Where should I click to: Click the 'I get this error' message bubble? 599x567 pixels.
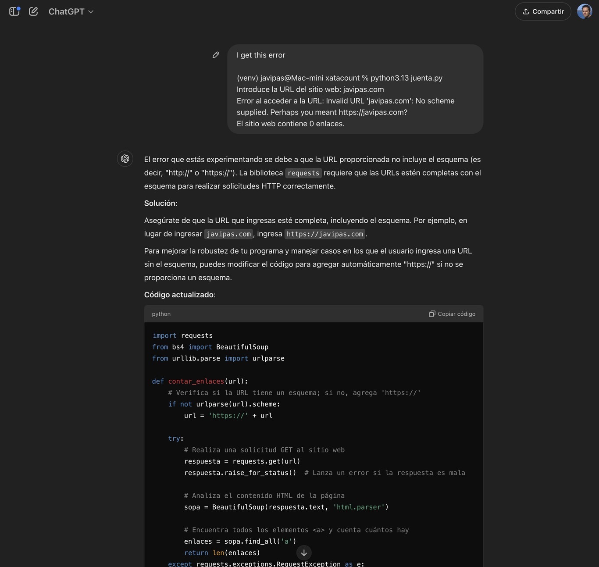[355, 89]
